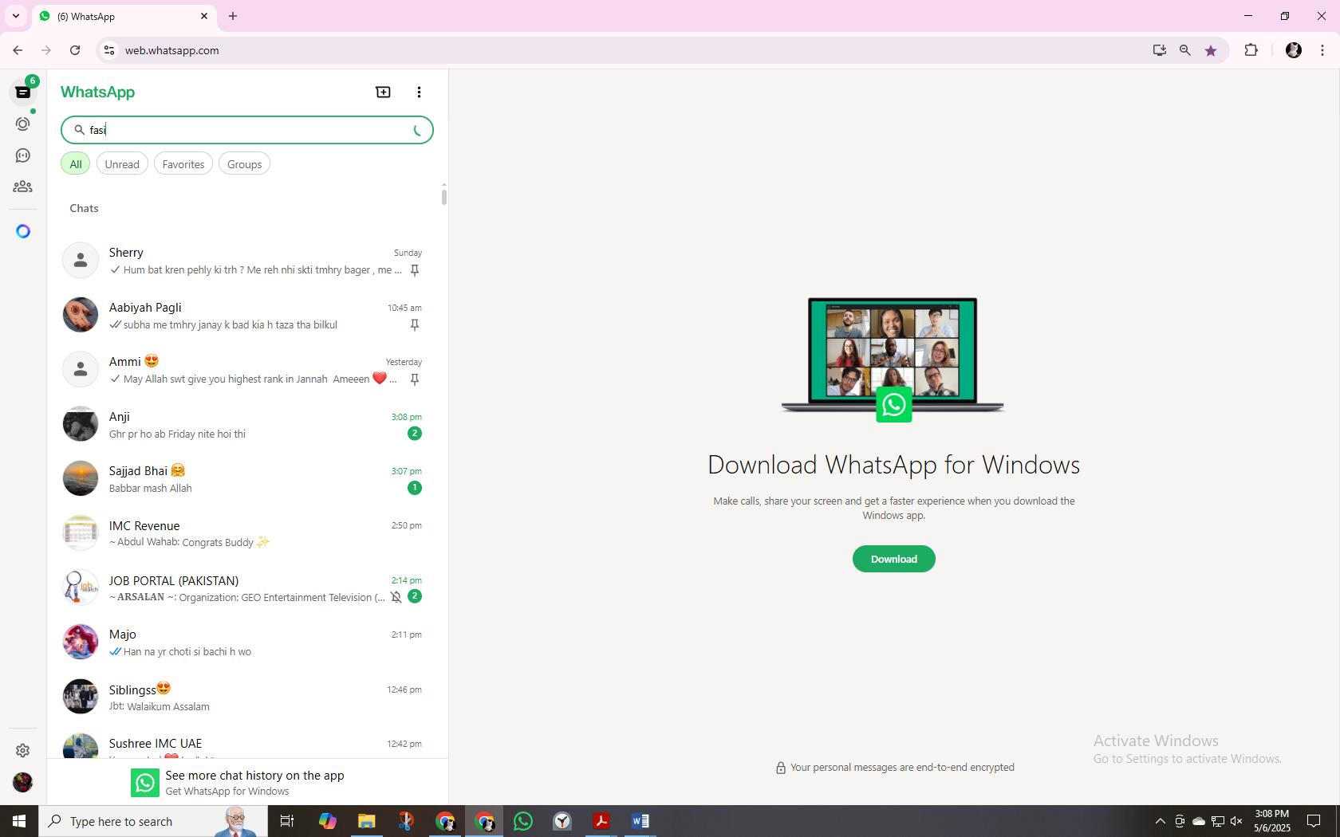Click the address bar URL web.whatsapp.com
Screen dimensions: 1340x837
click(x=171, y=50)
